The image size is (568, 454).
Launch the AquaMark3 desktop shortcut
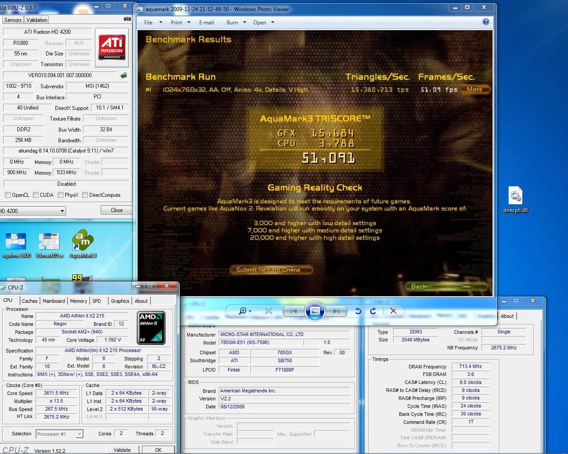point(83,244)
